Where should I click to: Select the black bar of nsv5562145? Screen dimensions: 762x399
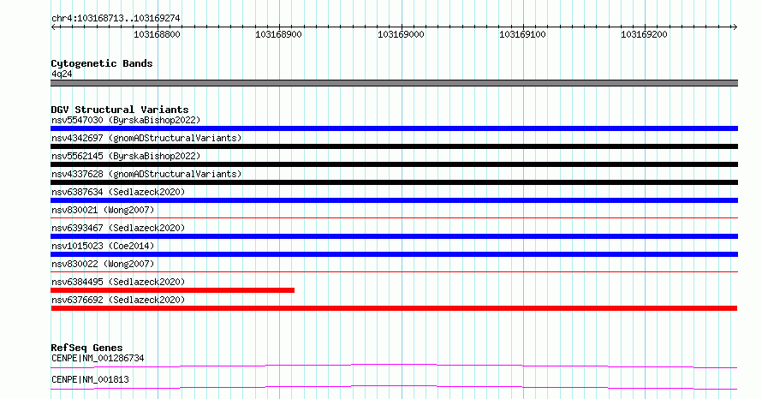pyautogui.click(x=394, y=164)
